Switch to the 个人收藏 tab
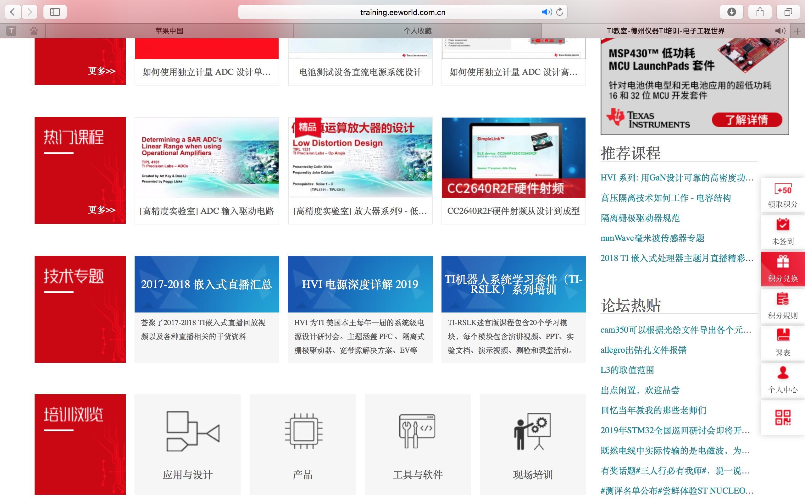The image size is (805, 503). (x=418, y=31)
